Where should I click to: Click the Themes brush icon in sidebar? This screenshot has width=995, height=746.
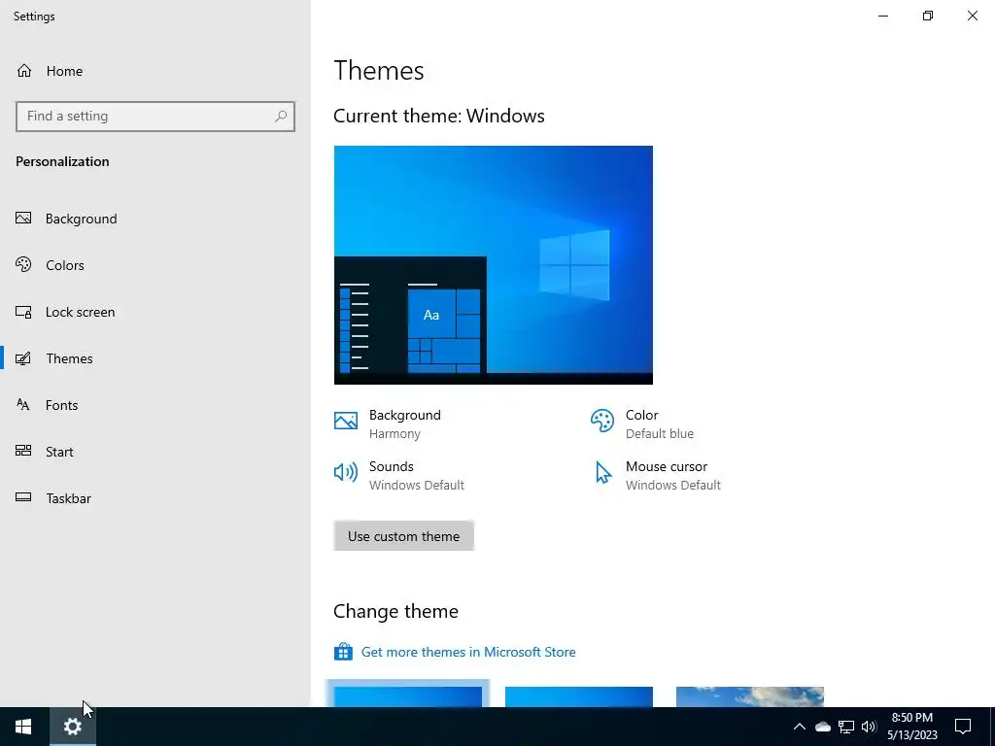pos(23,358)
